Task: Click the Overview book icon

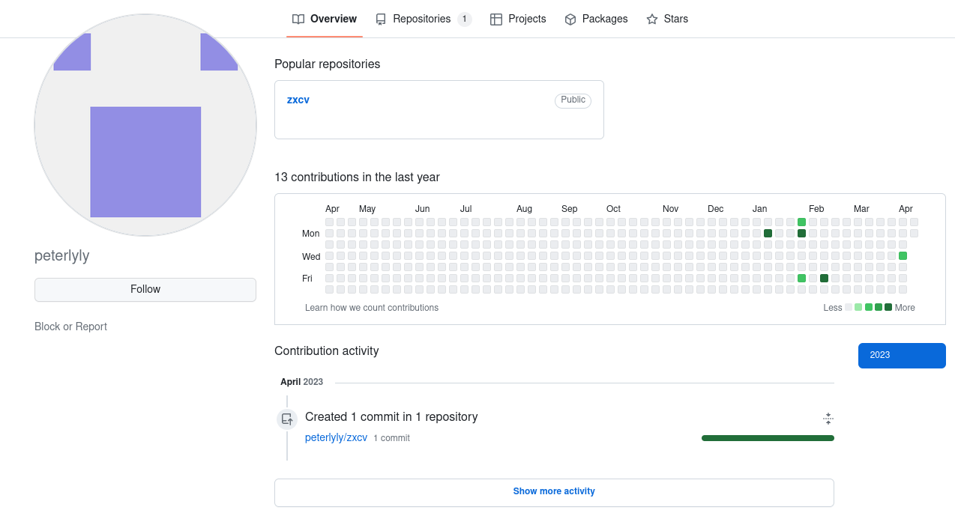Action: pyautogui.click(x=298, y=19)
